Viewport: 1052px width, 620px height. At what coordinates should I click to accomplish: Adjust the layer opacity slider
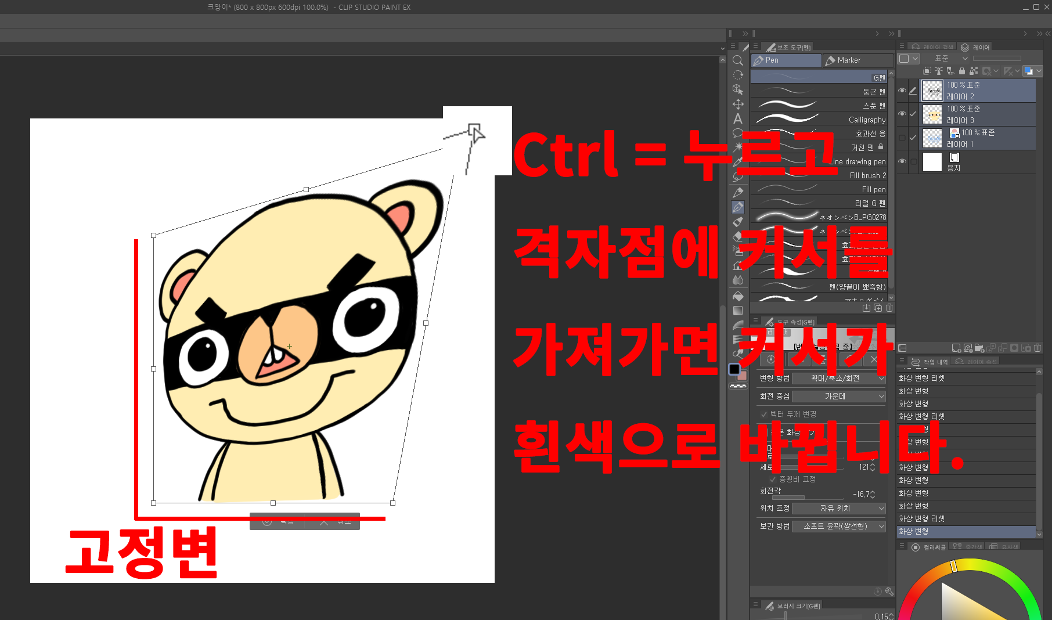coord(997,58)
